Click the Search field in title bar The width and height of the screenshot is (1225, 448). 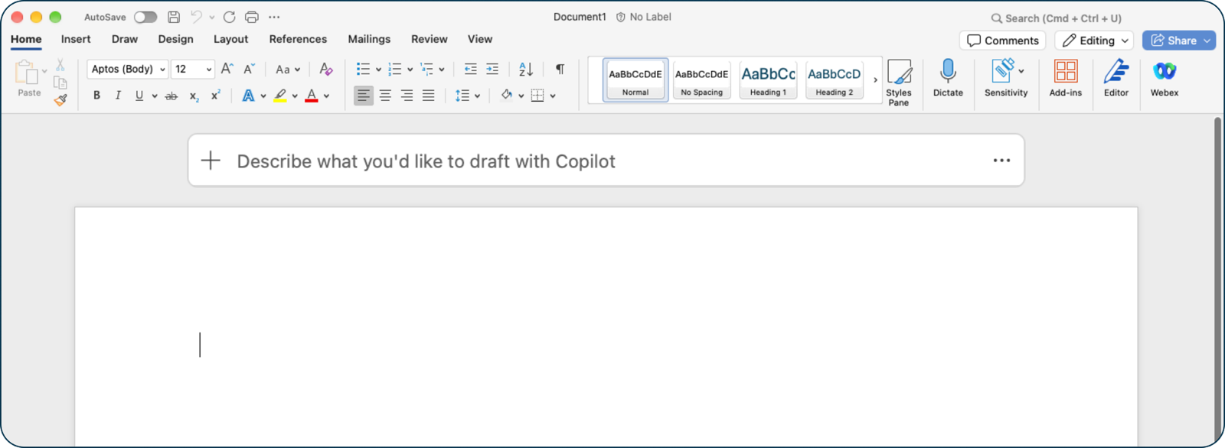coord(1057,18)
